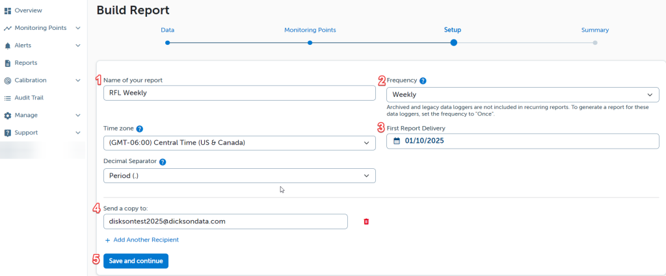Open the Decimal Separator dropdown
The height and width of the screenshot is (276, 666).
tap(239, 175)
